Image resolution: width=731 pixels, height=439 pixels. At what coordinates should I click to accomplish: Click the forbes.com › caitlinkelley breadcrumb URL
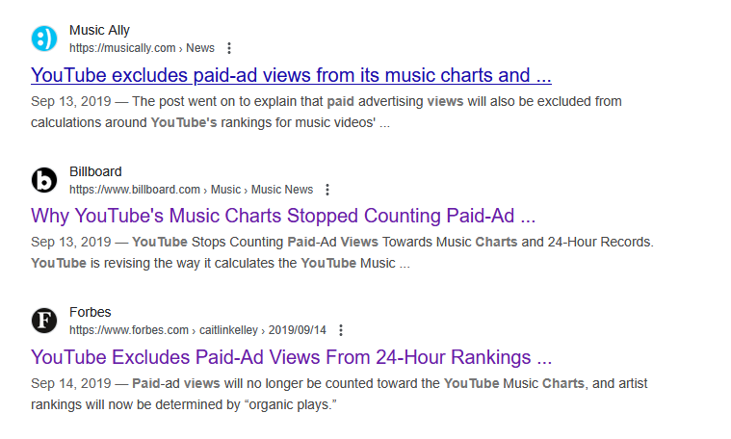click(x=197, y=330)
